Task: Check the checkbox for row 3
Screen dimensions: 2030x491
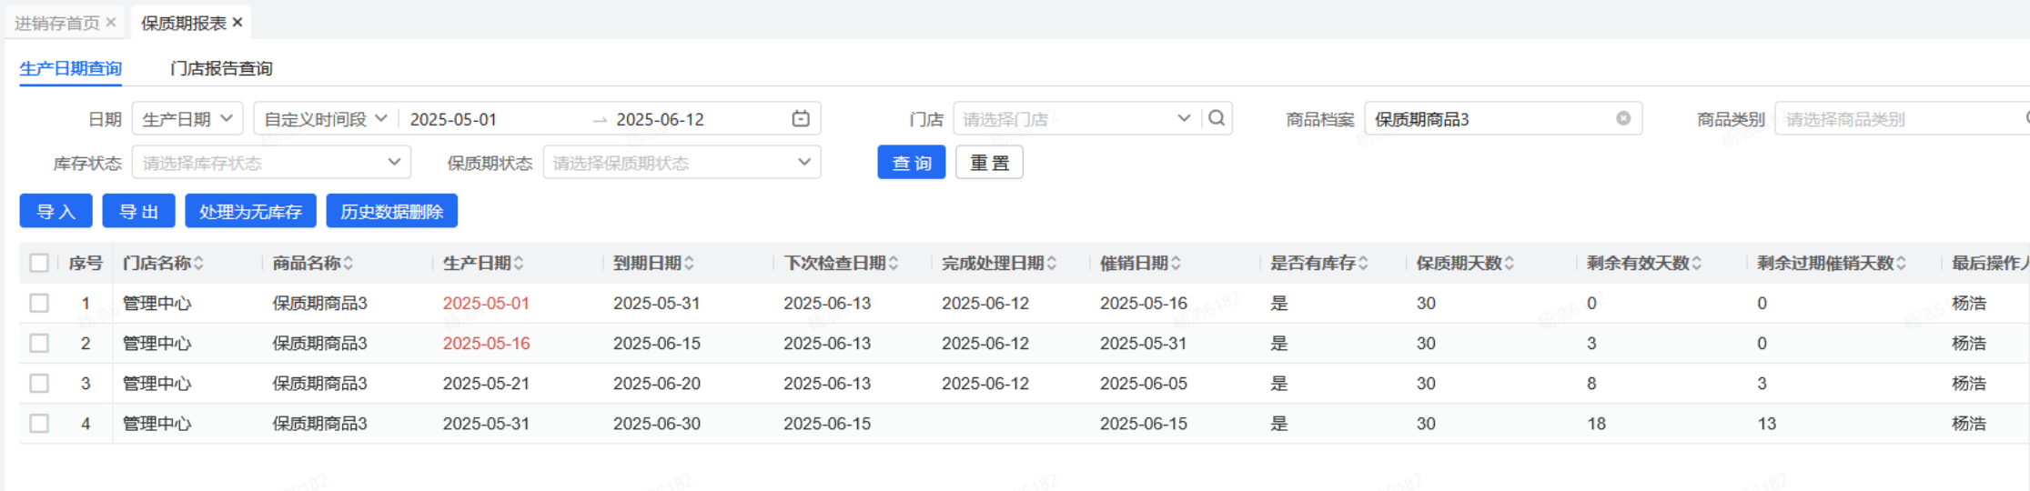Action: 39,383
